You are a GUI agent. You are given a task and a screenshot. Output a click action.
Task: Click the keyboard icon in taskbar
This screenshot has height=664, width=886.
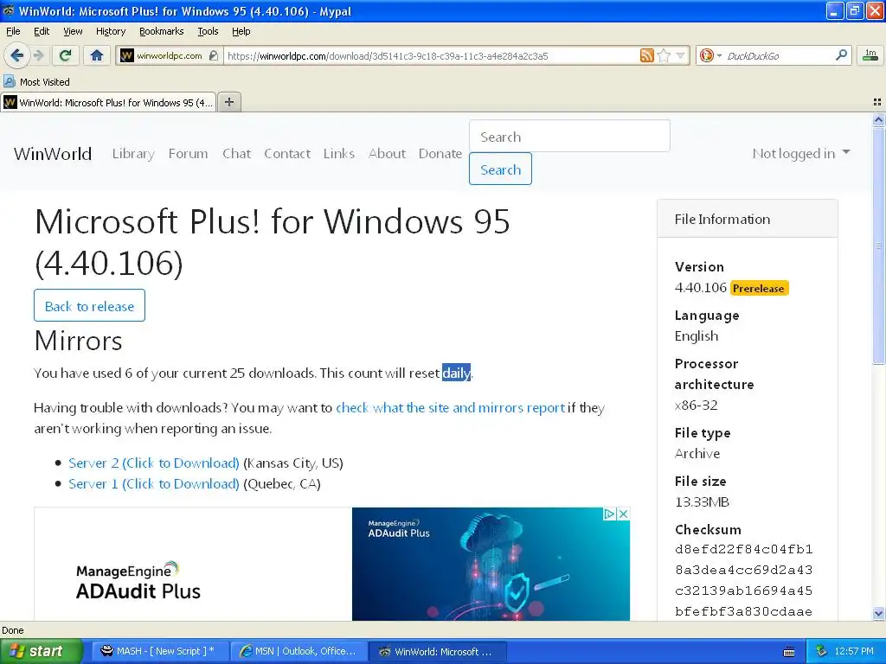coord(789,652)
